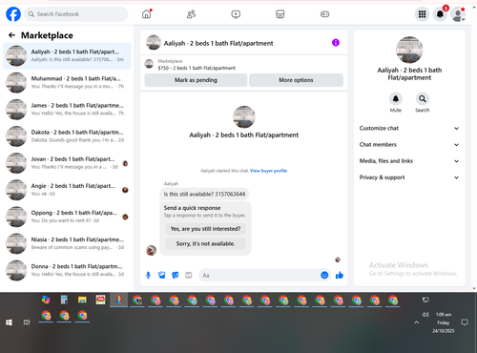Open the volume speaker tray icon

pyautogui.click(x=425, y=315)
